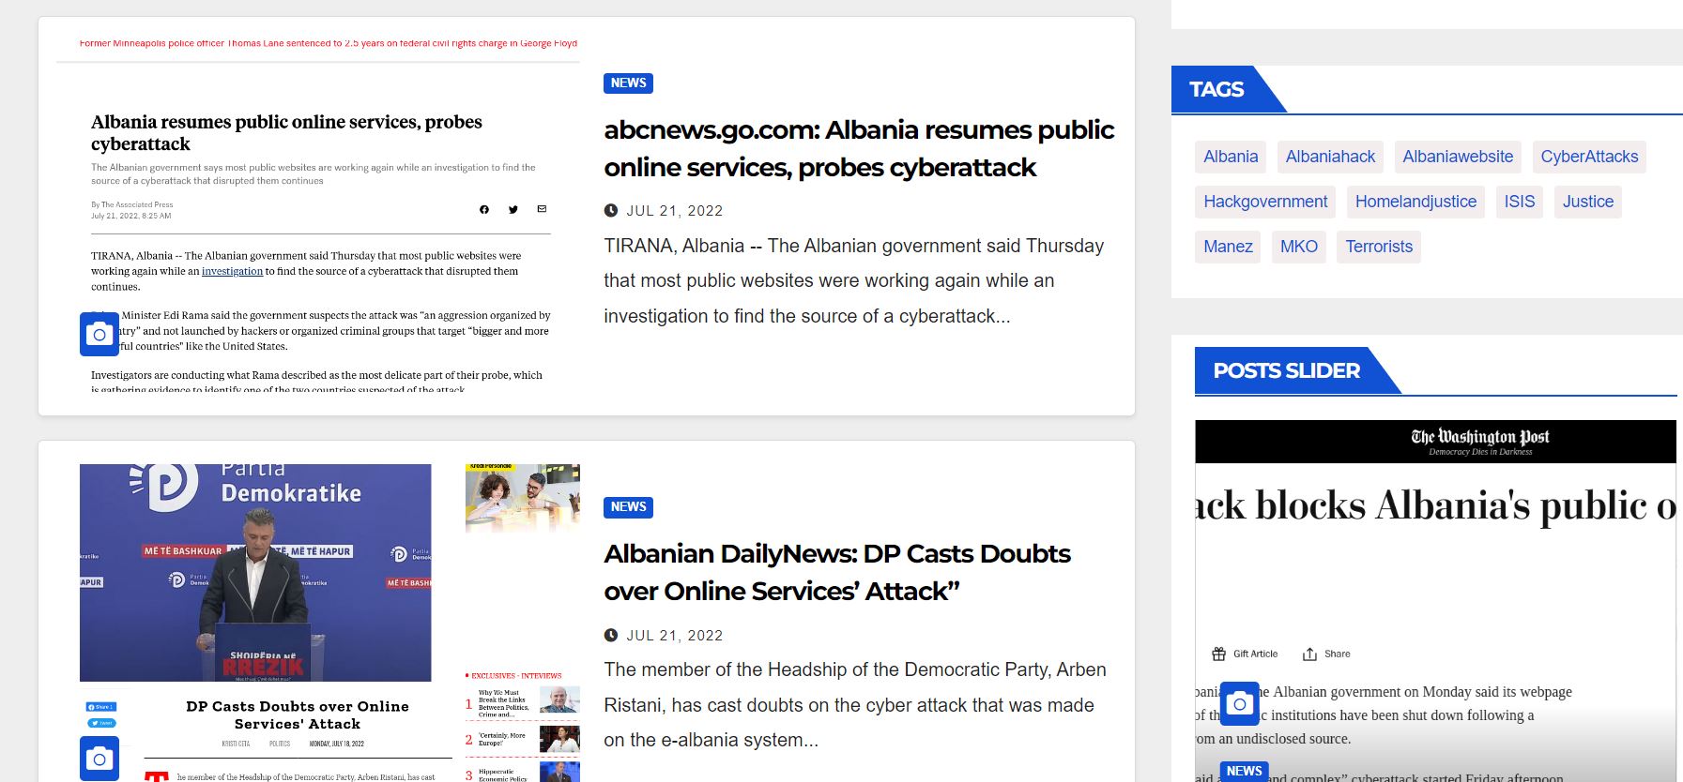This screenshot has height=782, width=1683.
Task: Open the MKO tag
Action: 1299,247
